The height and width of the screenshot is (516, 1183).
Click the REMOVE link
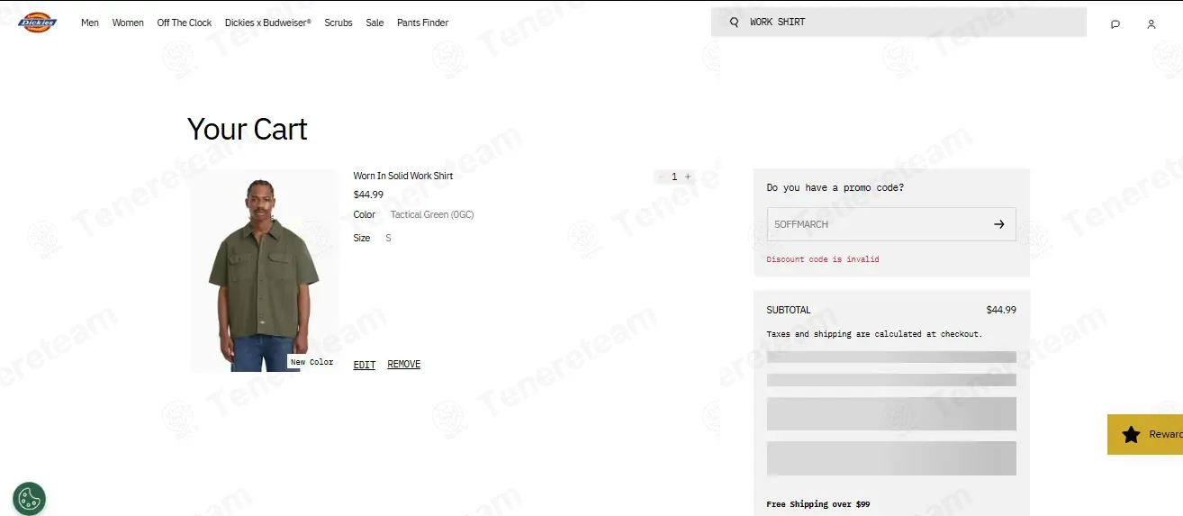pyautogui.click(x=404, y=365)
